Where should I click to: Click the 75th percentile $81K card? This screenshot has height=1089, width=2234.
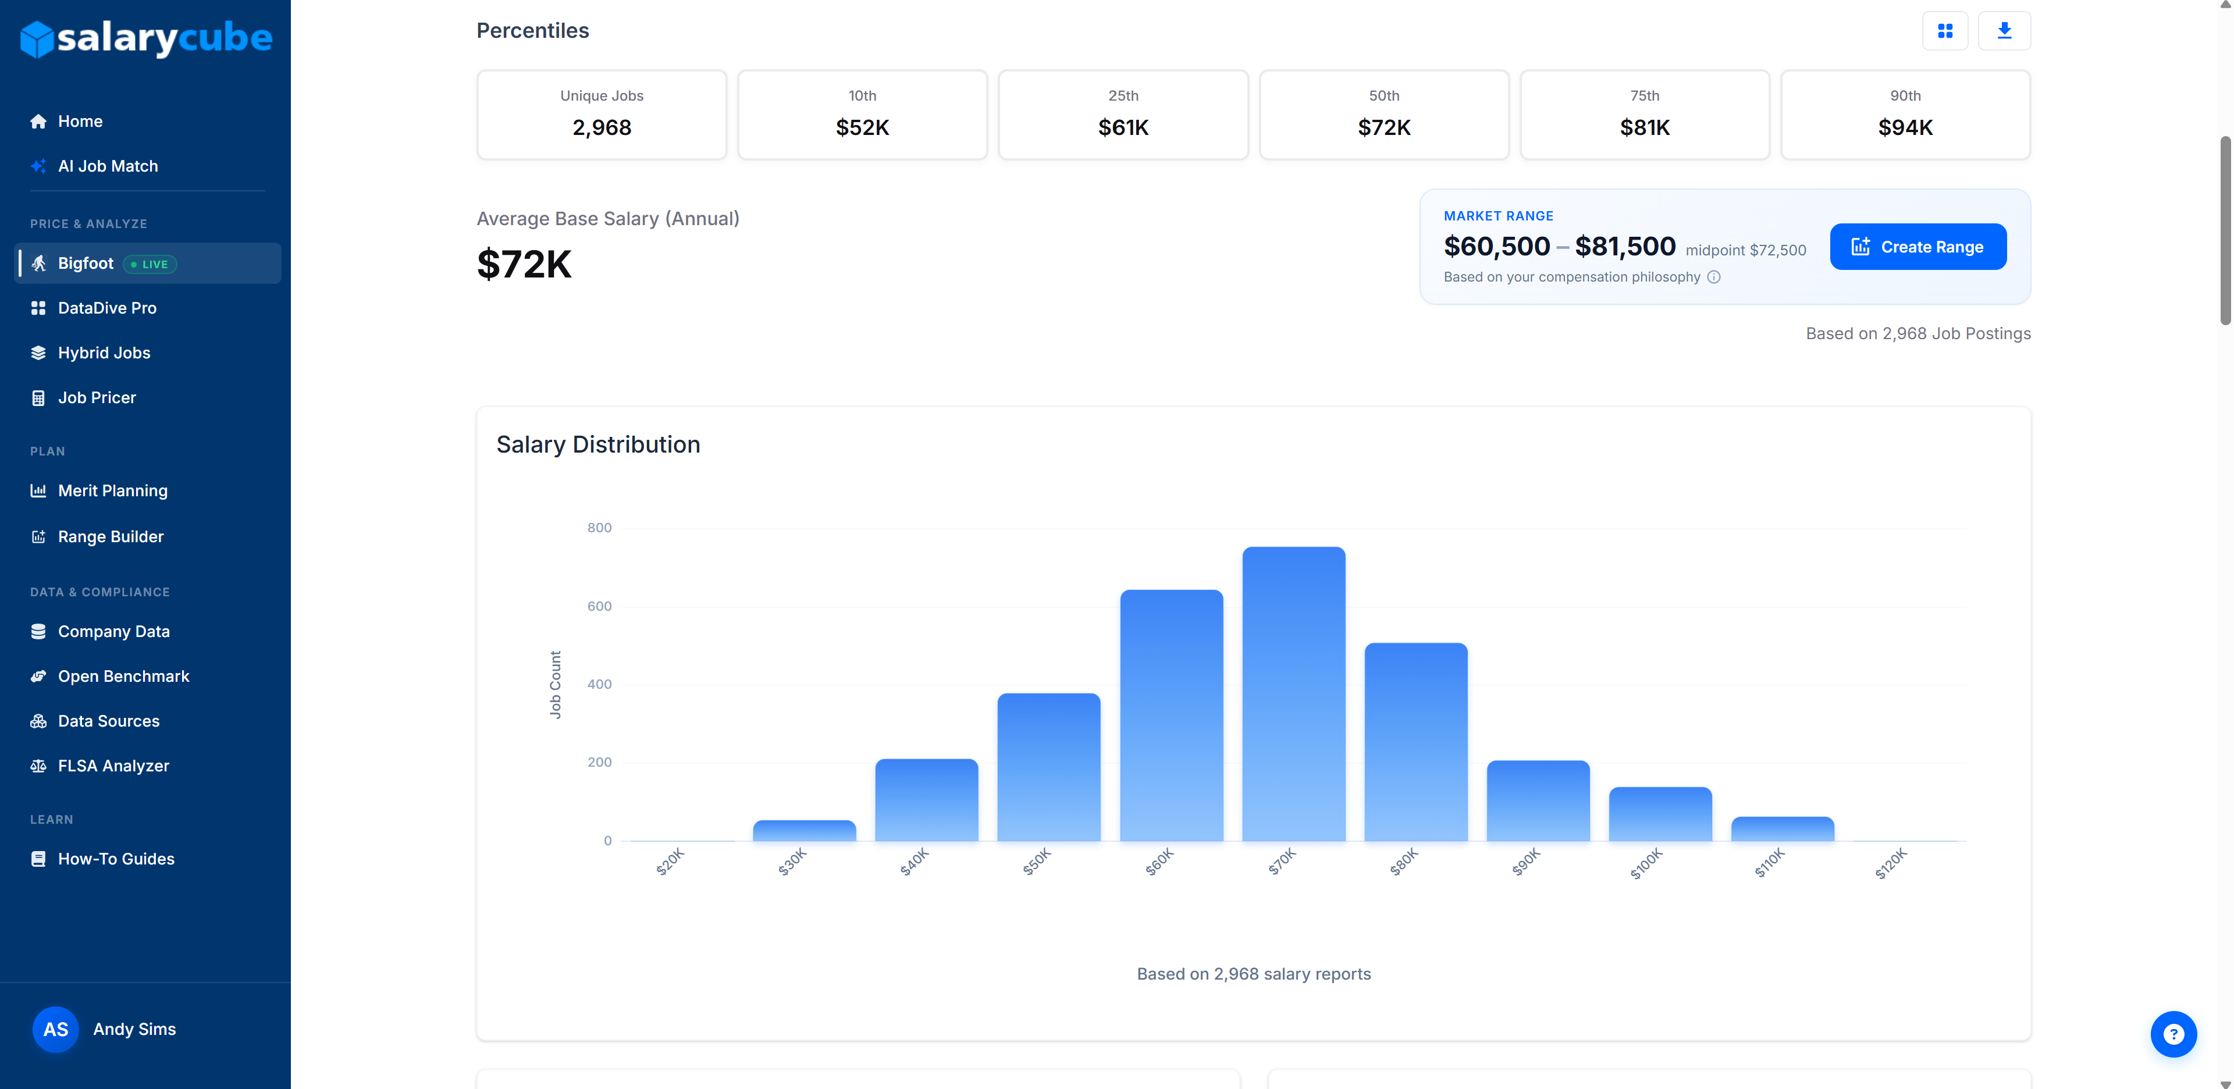[x=1645, y=115]
